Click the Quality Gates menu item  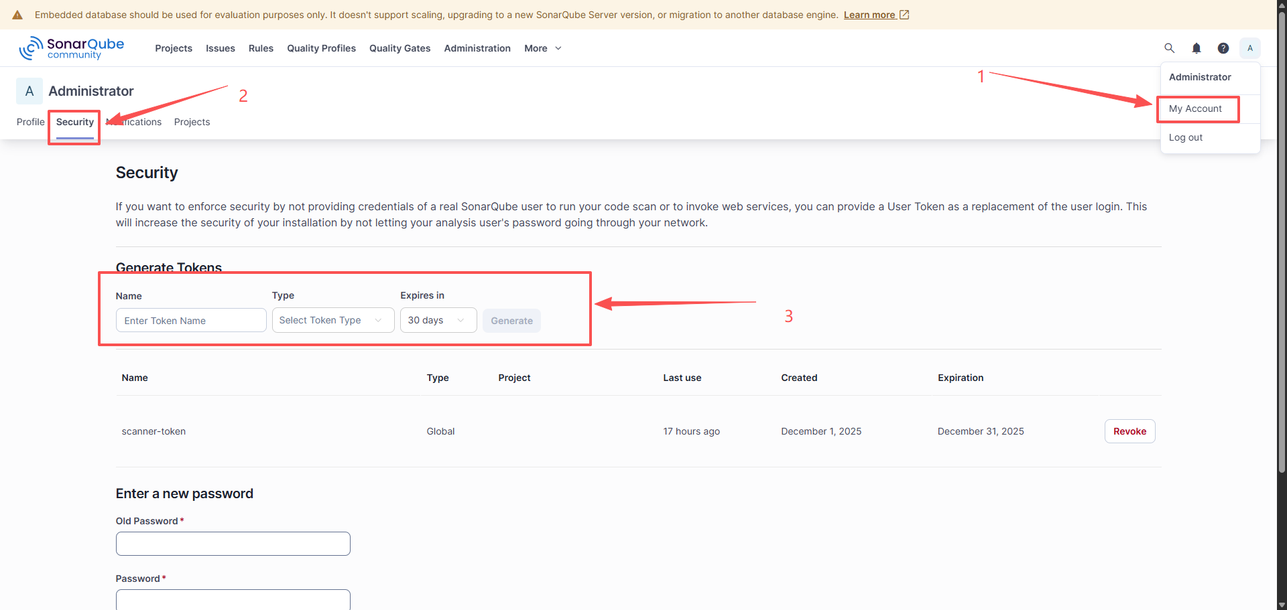pyautogui.click(x=400, y=48)
